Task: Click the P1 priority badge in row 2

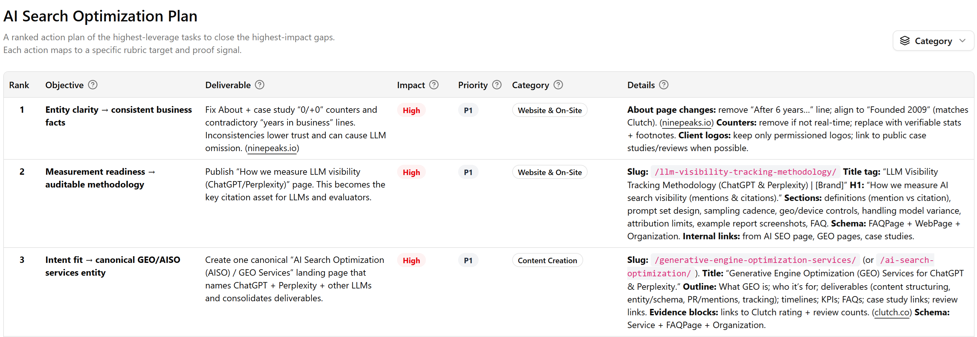Action: [468, 172]
